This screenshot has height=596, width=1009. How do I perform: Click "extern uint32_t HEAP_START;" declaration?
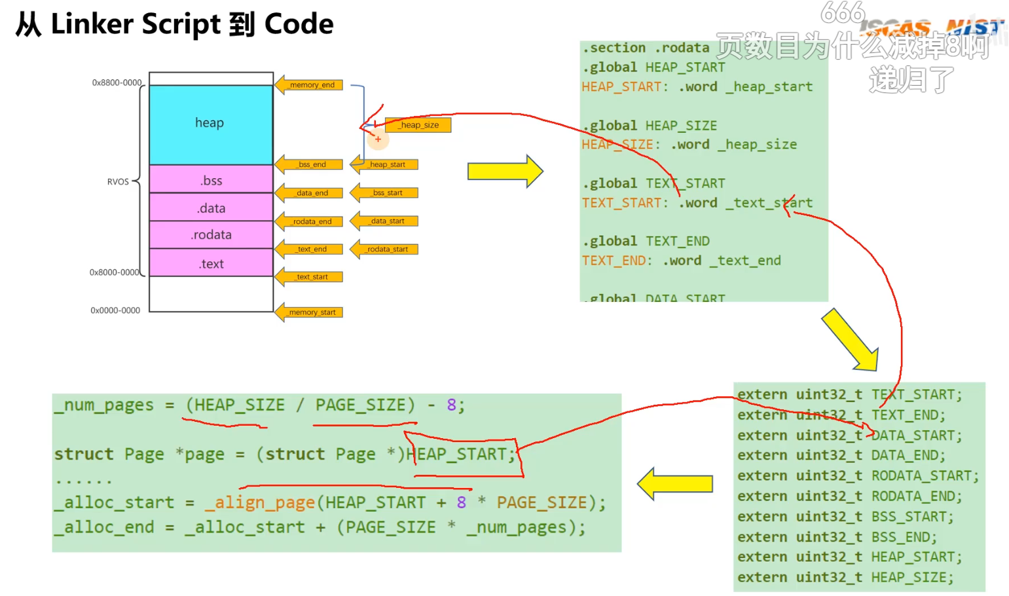[850, 557]
